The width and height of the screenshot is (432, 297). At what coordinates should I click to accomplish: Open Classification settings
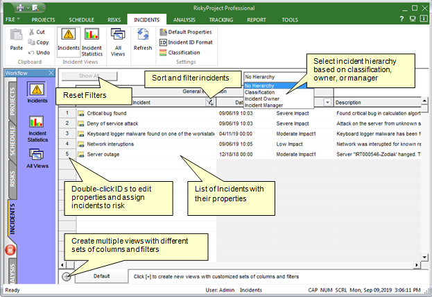click(x=180, y=53)
